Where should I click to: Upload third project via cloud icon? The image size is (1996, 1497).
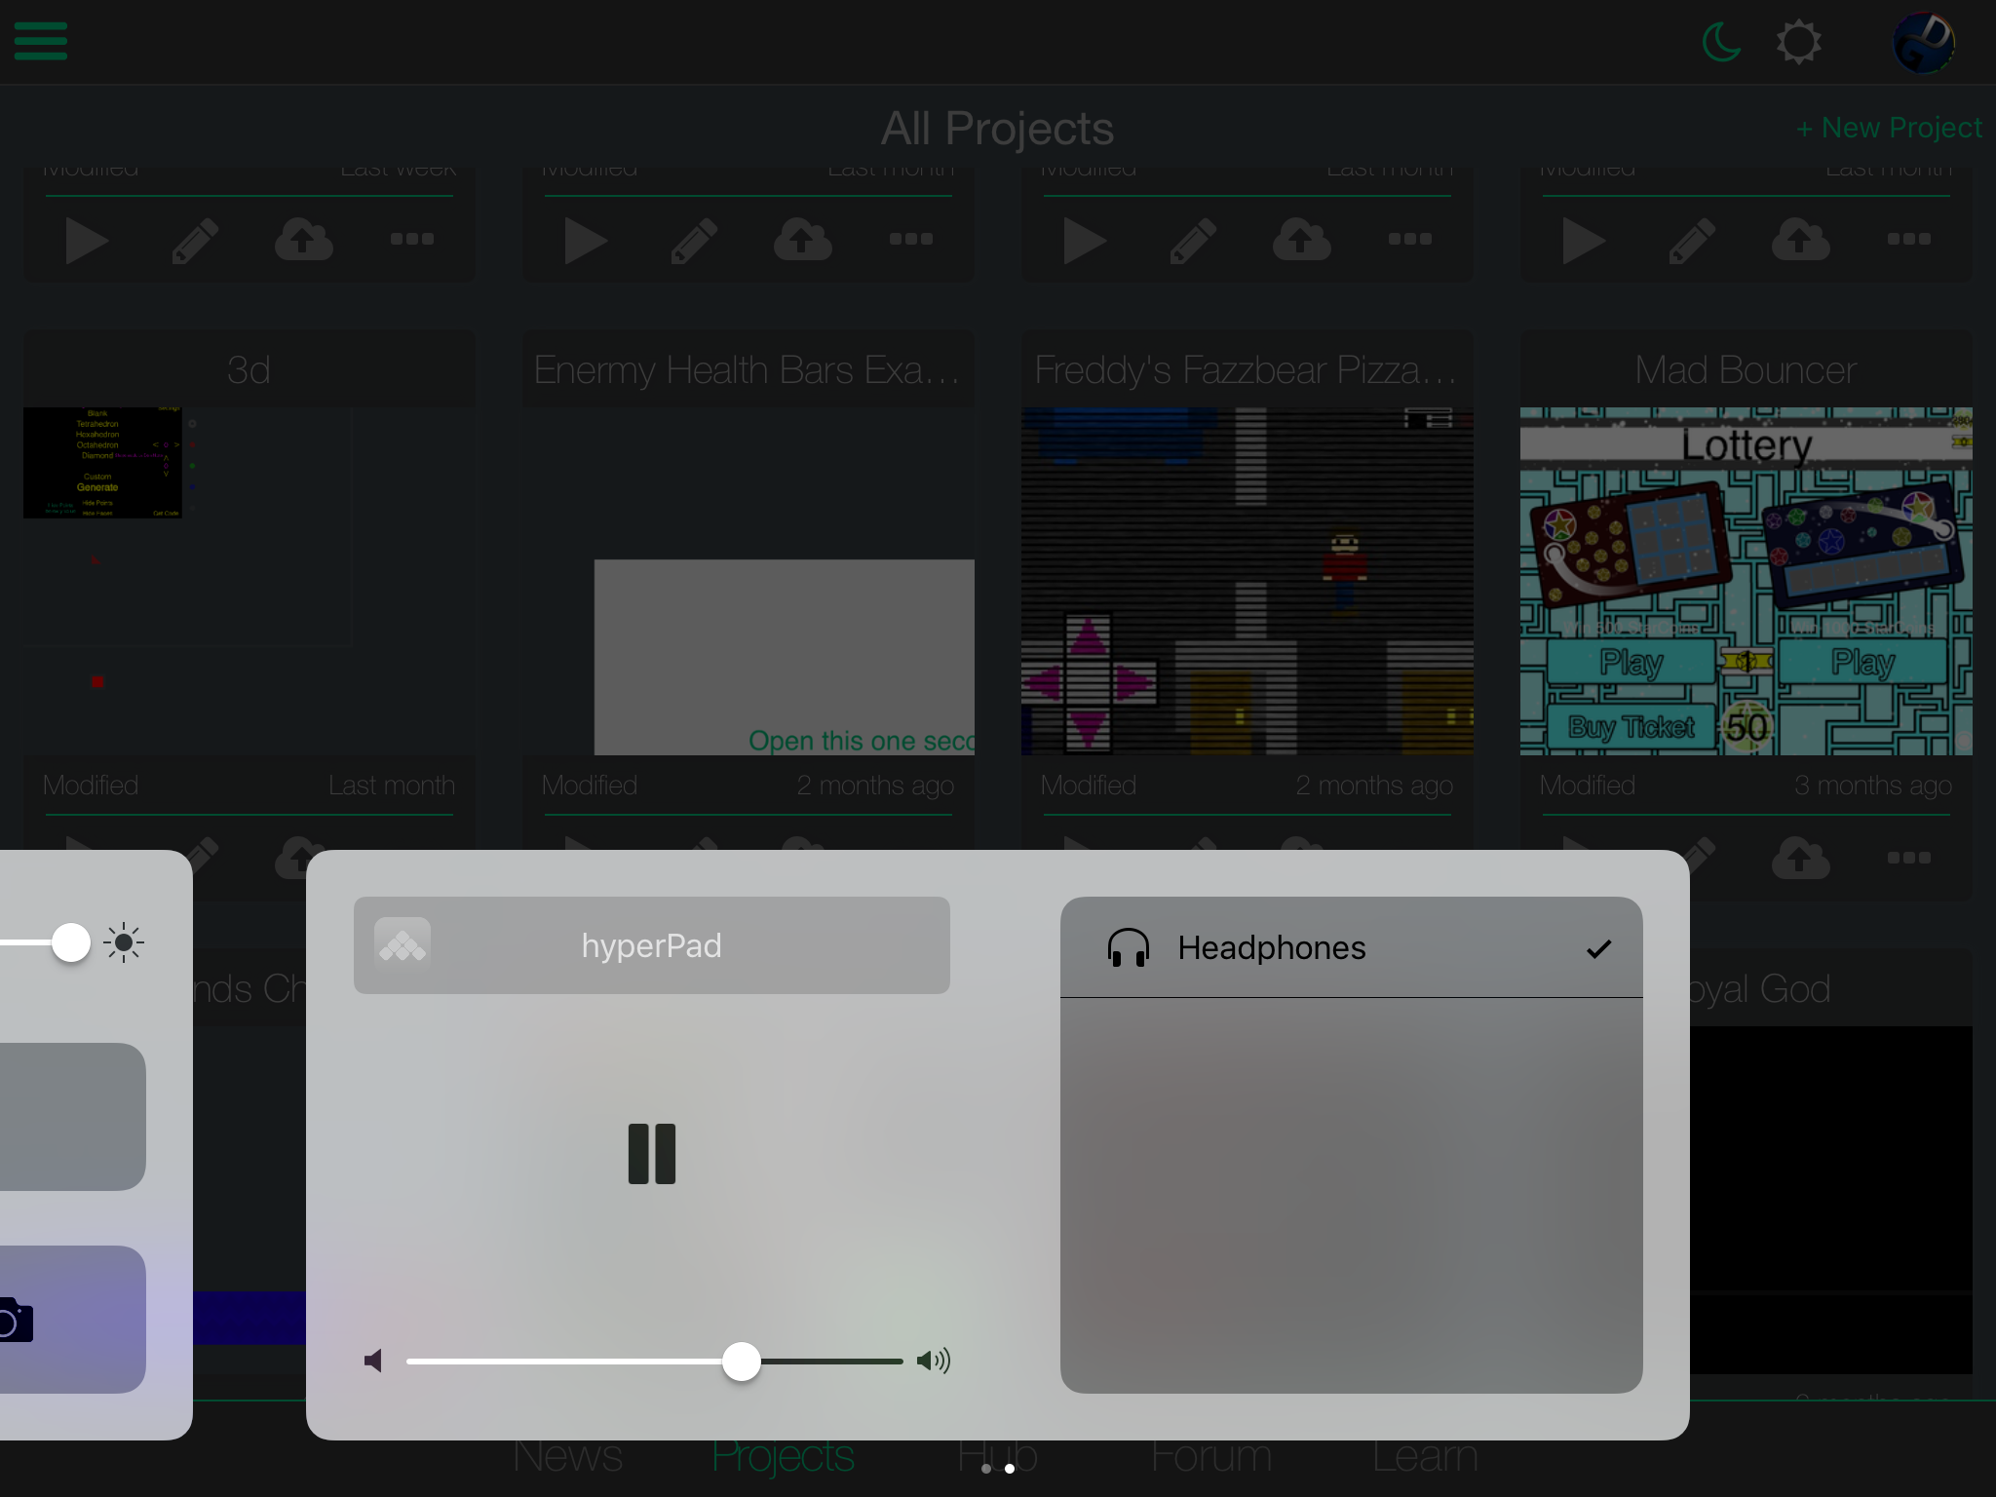1301,240
